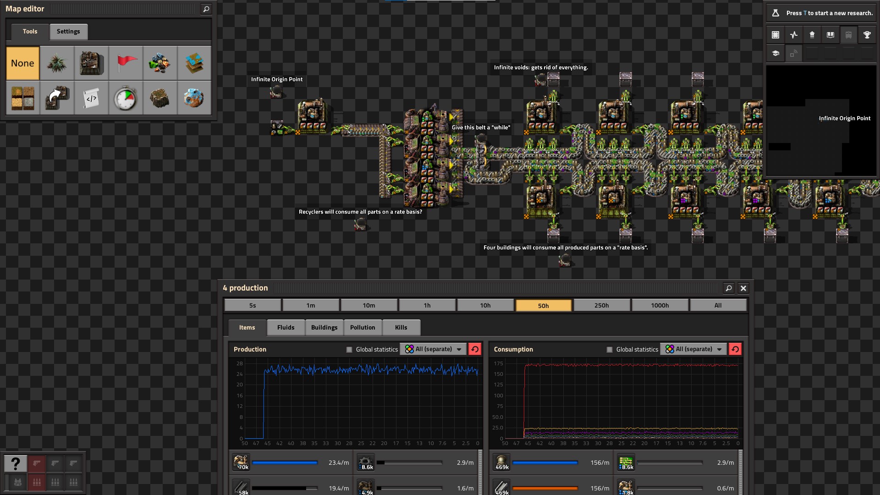Viewport: 880px width, 495px height.
Task: Open the time stopwatch tool
Action: pyautogui.click(x=126, y=98)
